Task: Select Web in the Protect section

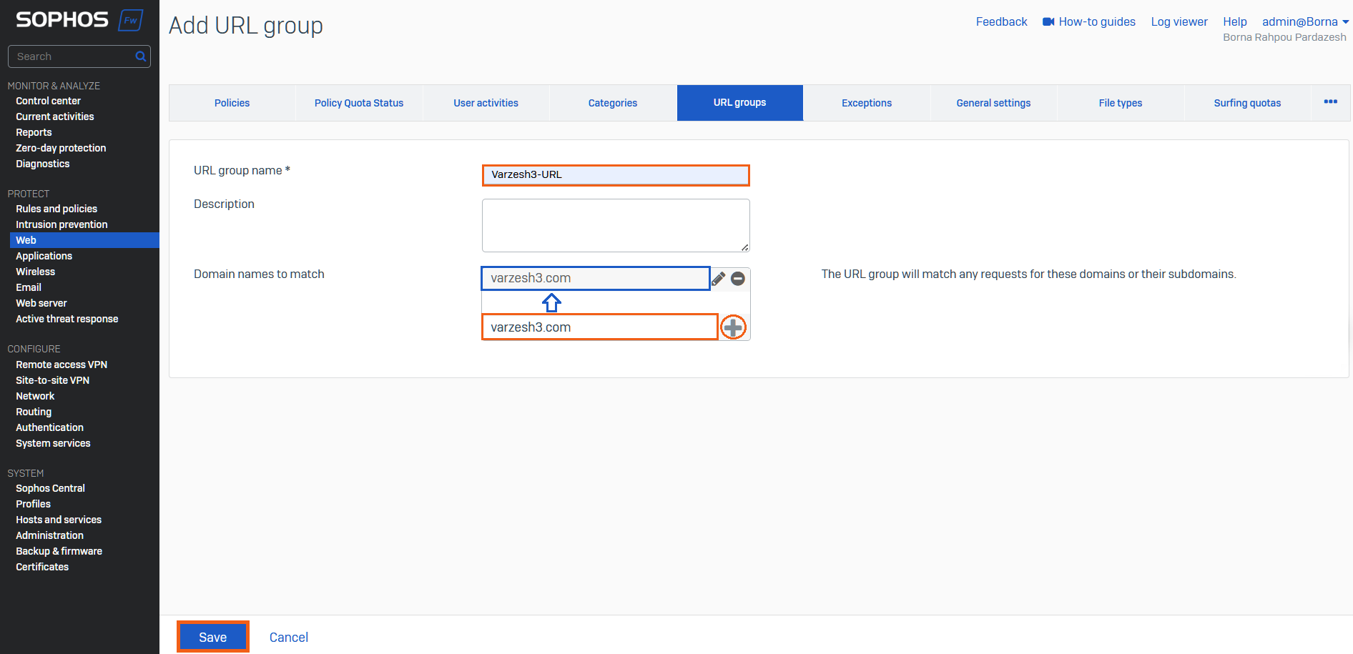Action: point(84,240)
